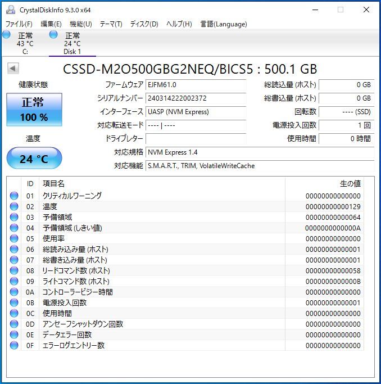This screenshot has width=381, height=384.
Task: Click status orb for ID 0E データエラー回数
Action: [14, 335]
